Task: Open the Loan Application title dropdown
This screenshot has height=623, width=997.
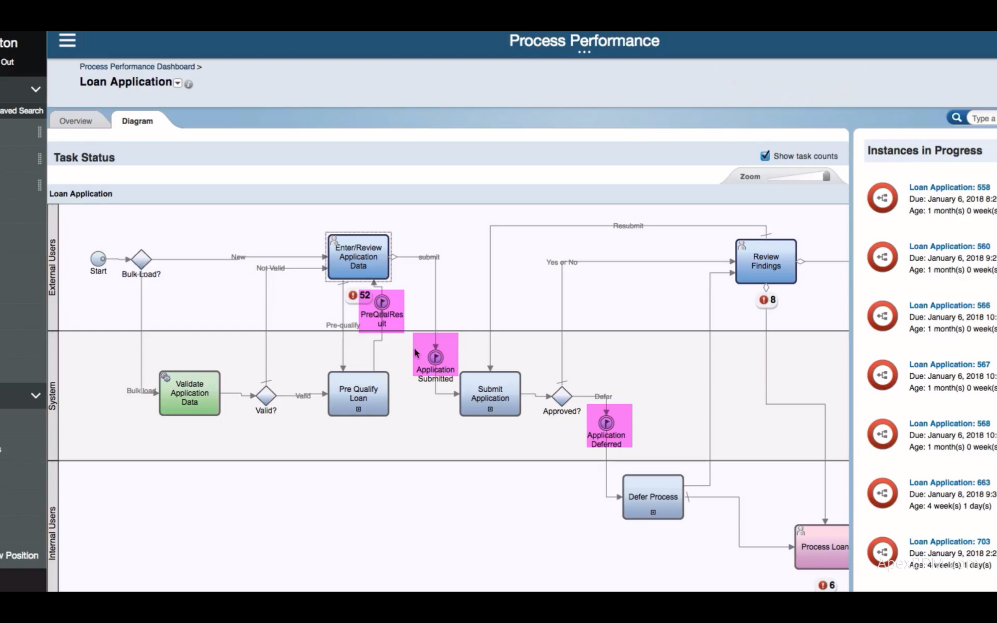Action: (x=177, y=83)
